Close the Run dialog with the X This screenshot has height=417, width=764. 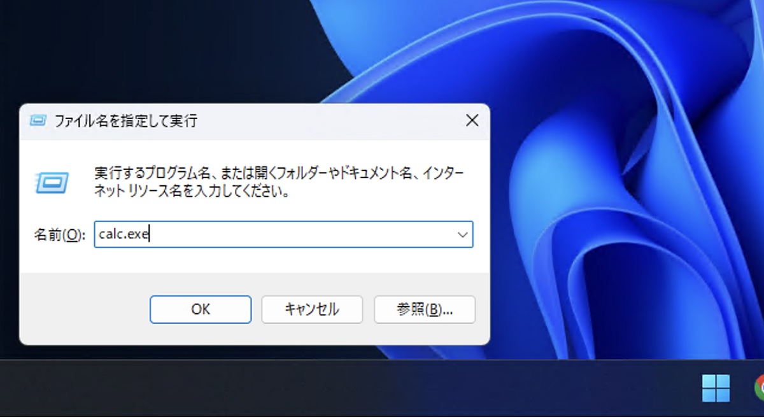[x=472, y=120]
